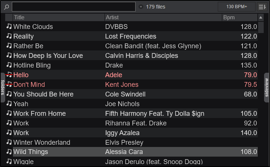Screen dimensions: 270x167
Task: Click the music note icon beside White Clouds
Action: pos(9,26)
